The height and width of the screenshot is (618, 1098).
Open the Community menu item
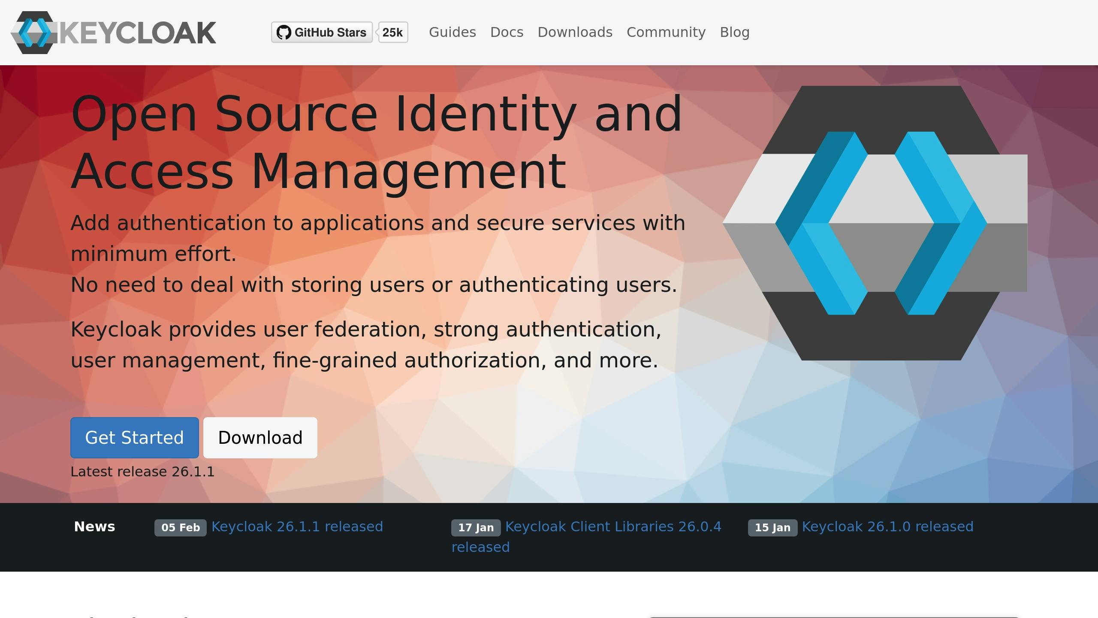coord(666,32)
